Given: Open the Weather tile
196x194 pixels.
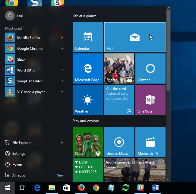Looking at the screenshot, I should tap(87, 100).
